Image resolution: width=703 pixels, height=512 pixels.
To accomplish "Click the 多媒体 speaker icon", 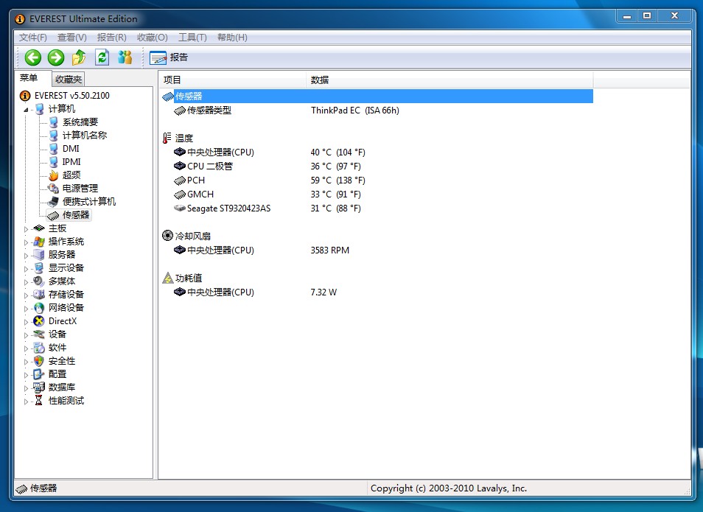I will coord(39,281).
